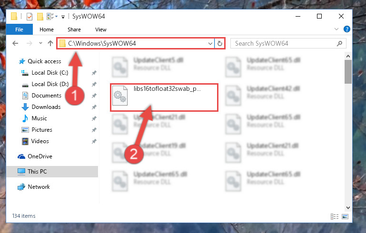Select the libs16tofloat32swab_p file
366x233 pixels.
pos(164,97)
